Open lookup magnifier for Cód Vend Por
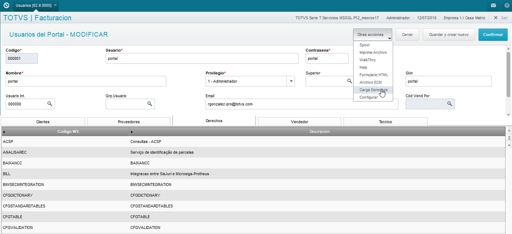This screenshot has width=512, height=234. pos(449,104)
